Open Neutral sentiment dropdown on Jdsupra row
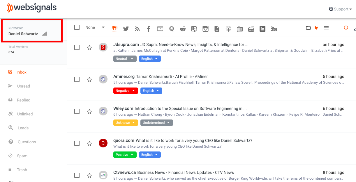 tap(125, 59)
